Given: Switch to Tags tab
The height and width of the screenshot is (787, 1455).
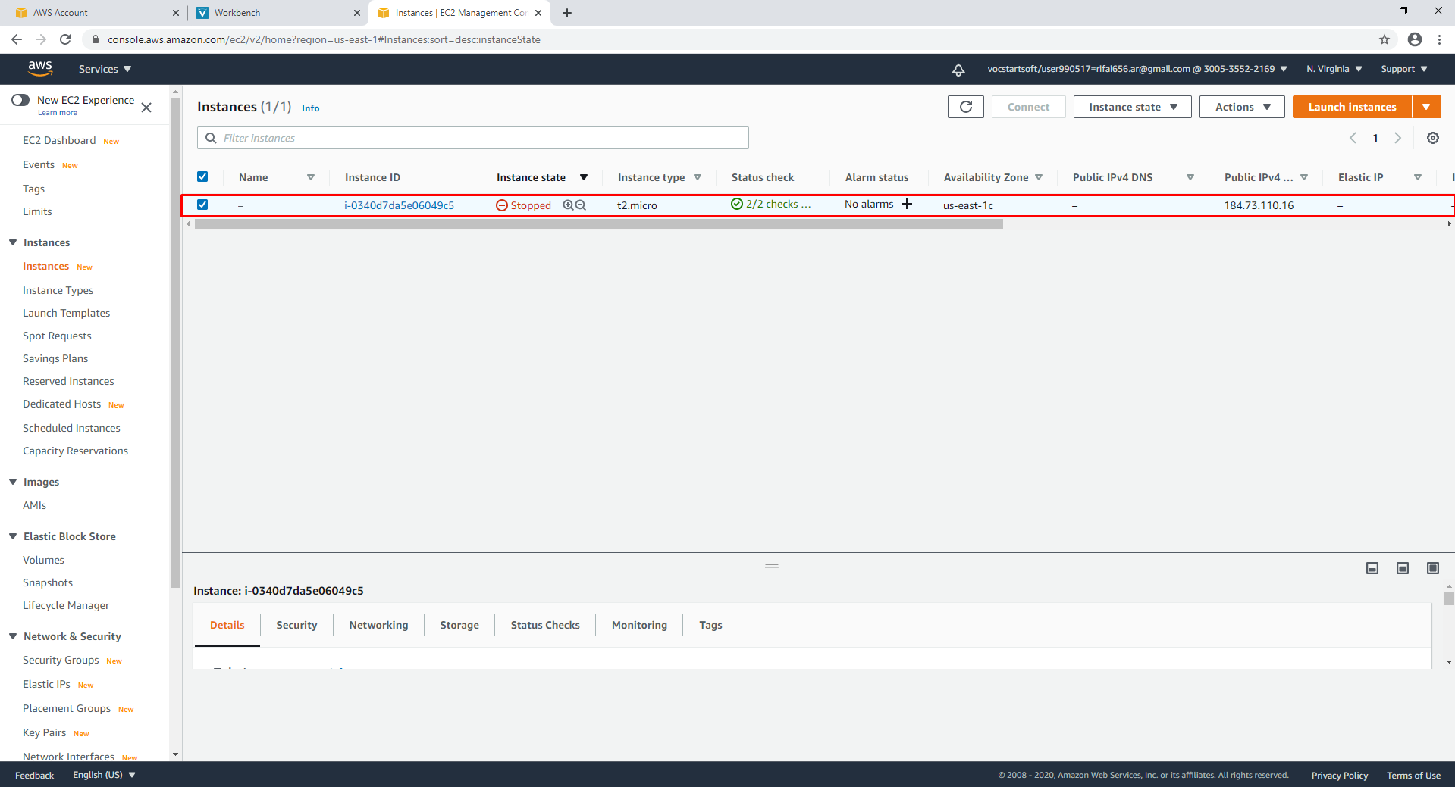Looking at the screenshot, I should tap(710, 625).
